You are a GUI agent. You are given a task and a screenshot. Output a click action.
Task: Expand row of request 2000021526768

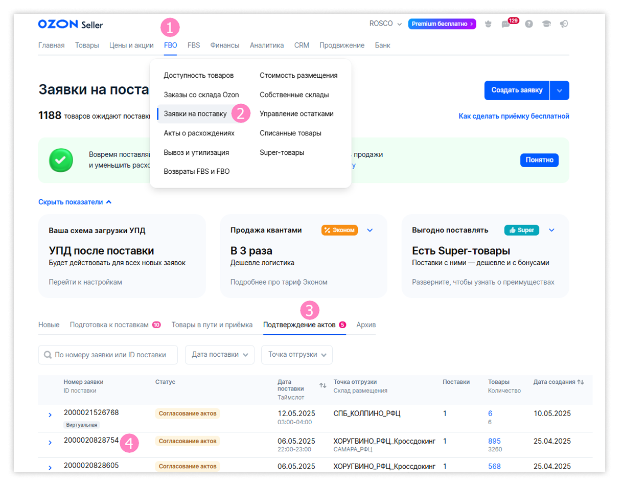50,415
